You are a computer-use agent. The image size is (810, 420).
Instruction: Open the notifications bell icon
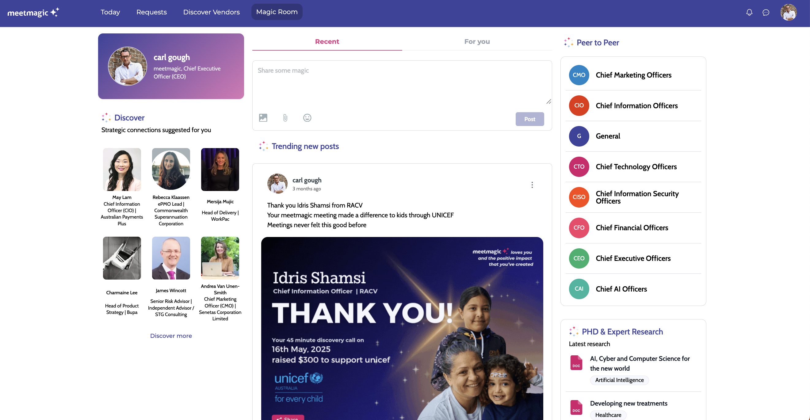pyautogui.click(x=749, y=12)
